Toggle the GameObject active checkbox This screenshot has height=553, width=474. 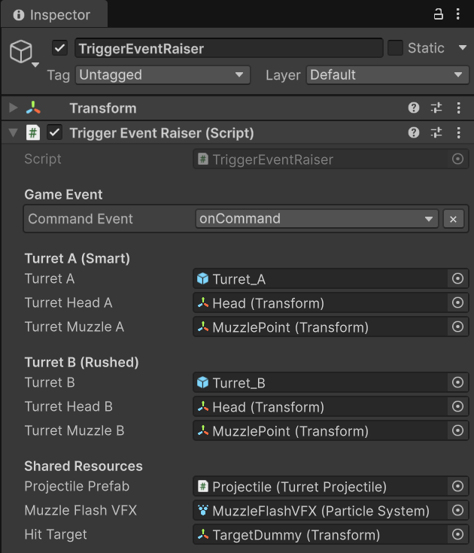(60, 48)
